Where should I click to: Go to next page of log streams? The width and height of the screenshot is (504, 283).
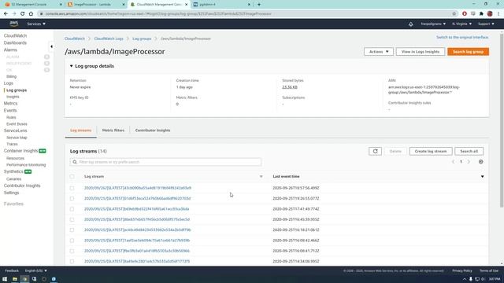pyautogui.click(x=469, y=162)
